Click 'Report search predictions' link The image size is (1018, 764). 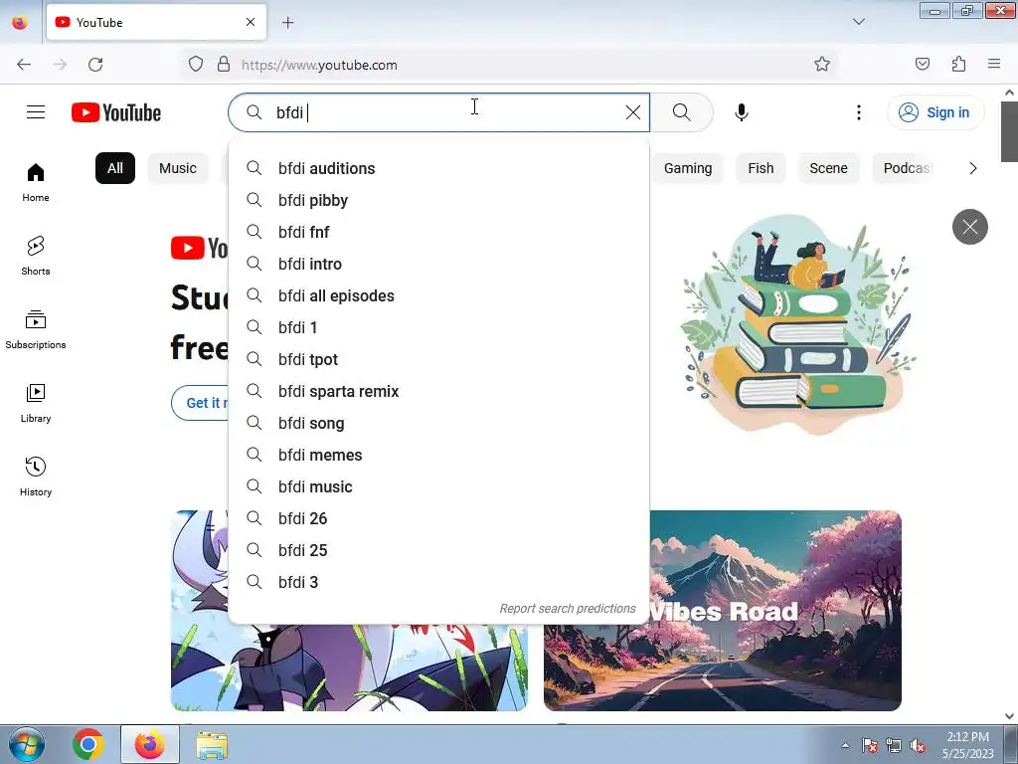point(568,609)
